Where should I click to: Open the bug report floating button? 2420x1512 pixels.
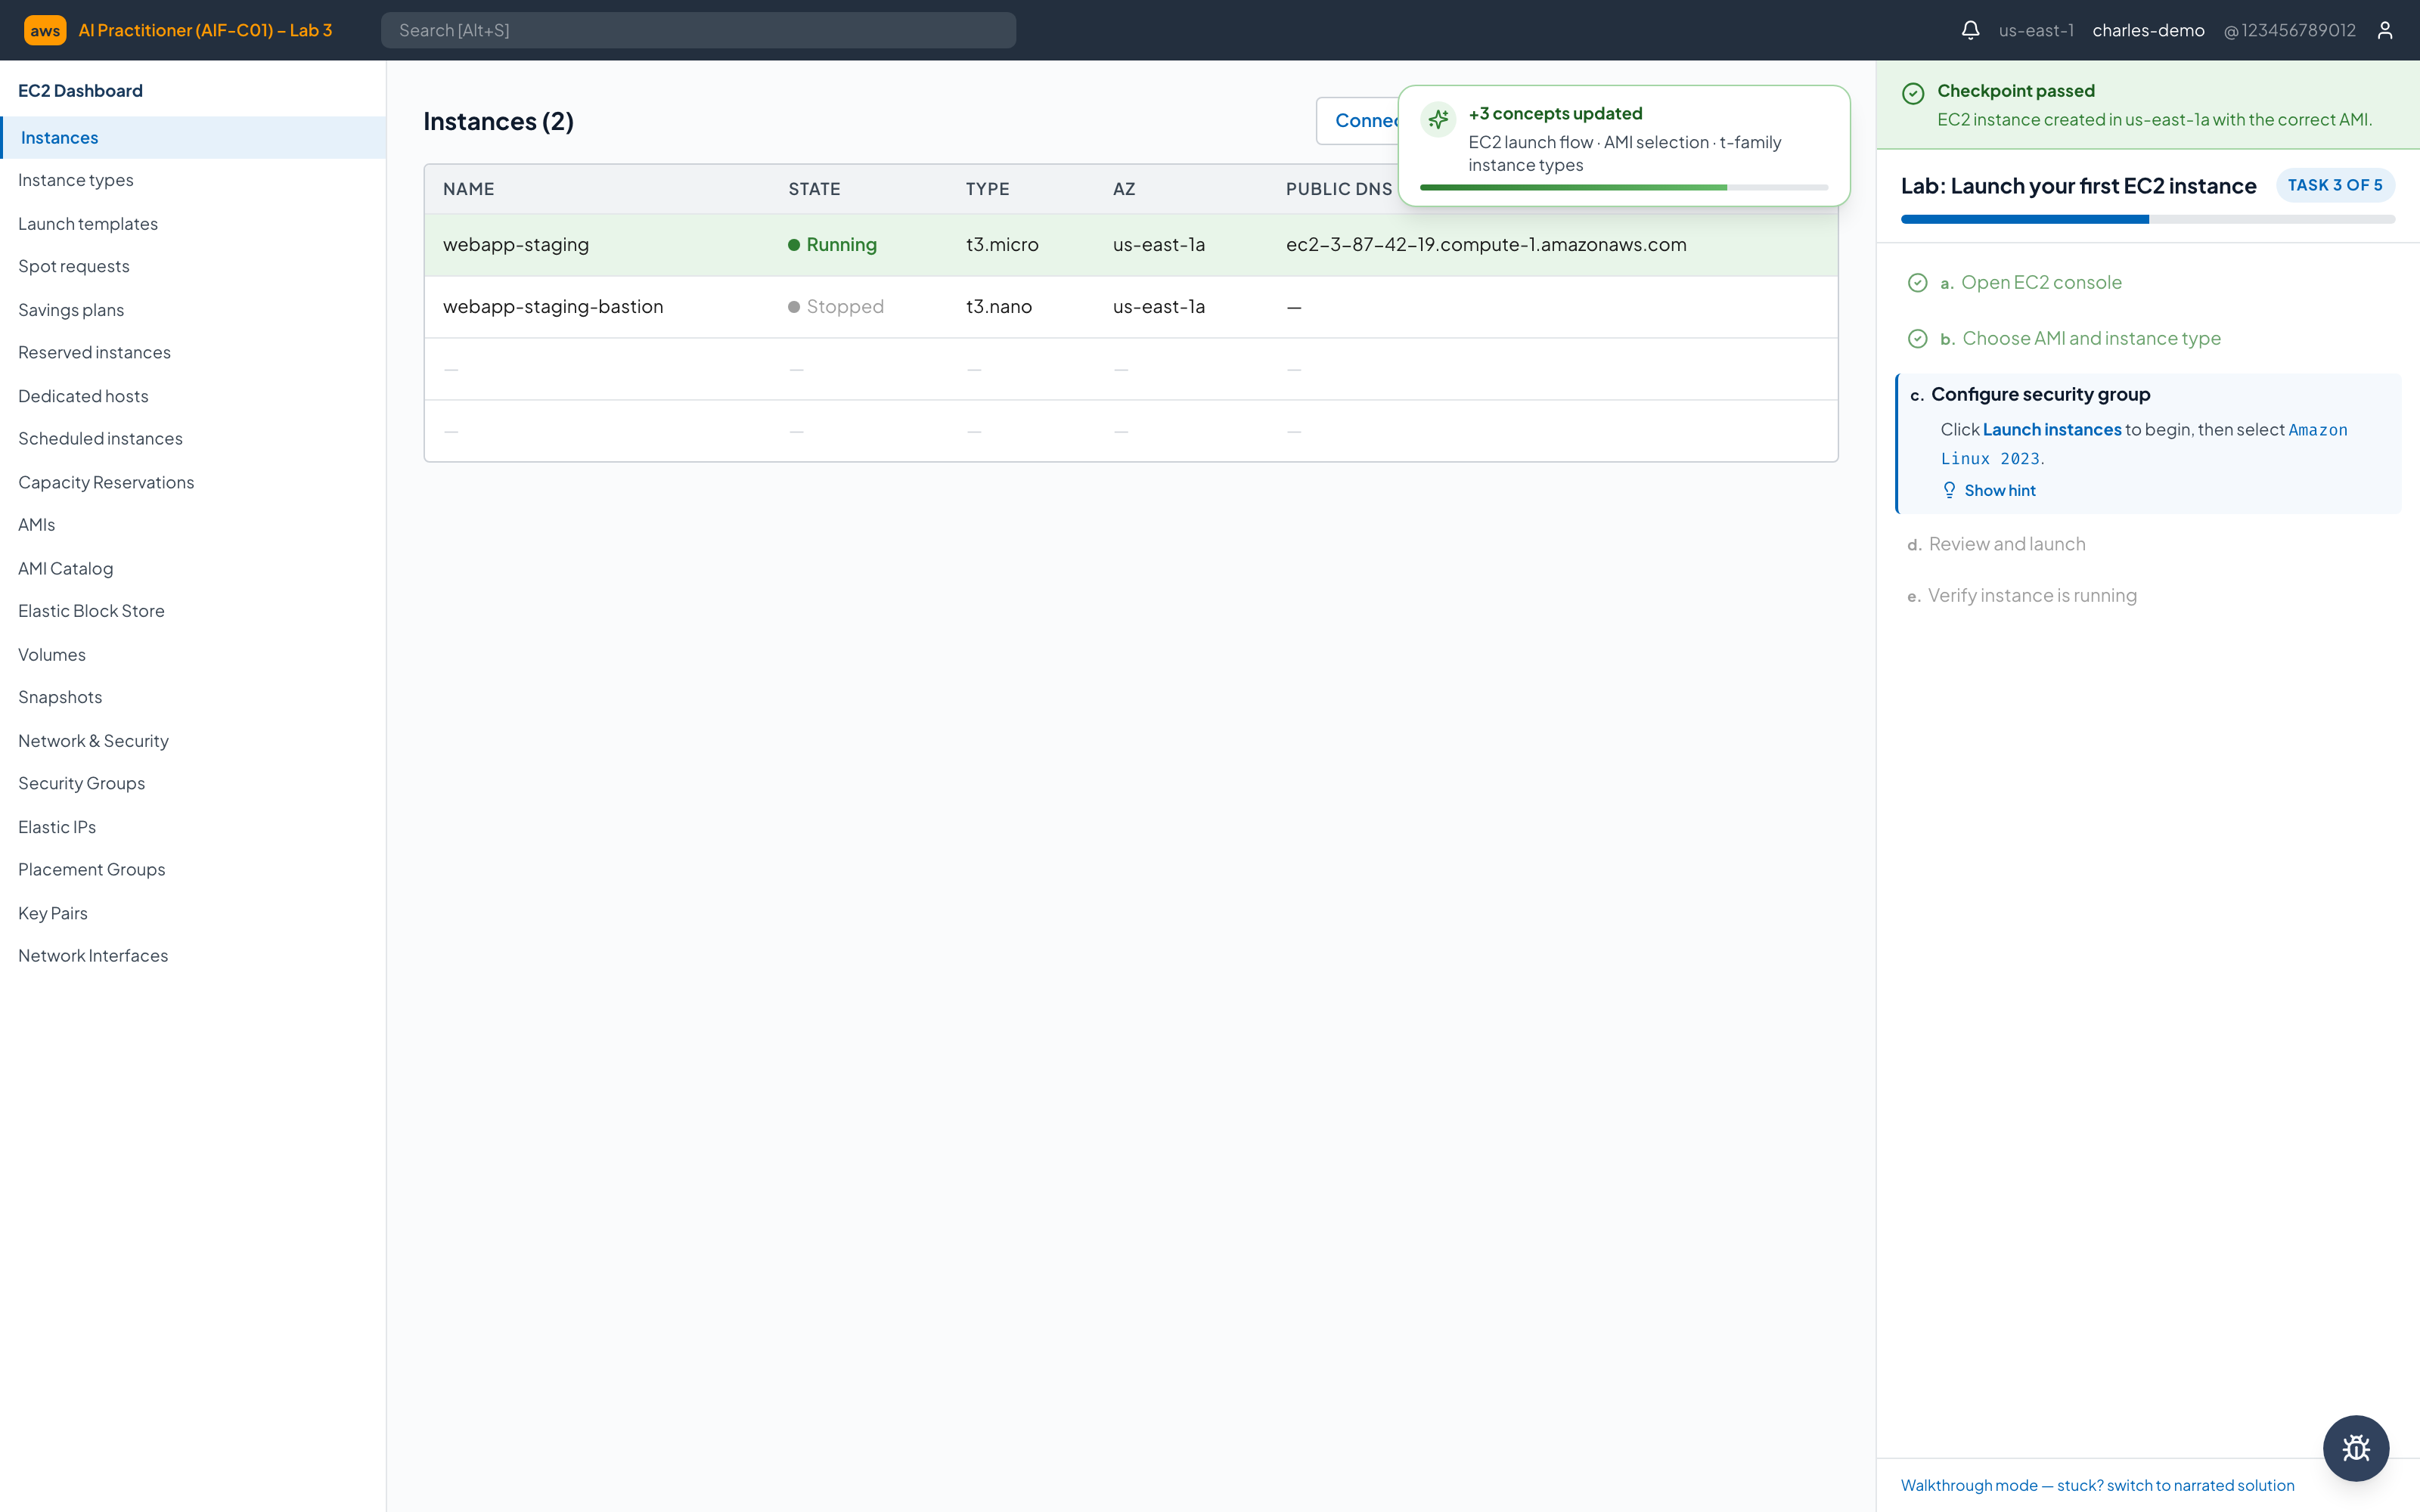(2356, 1448)
